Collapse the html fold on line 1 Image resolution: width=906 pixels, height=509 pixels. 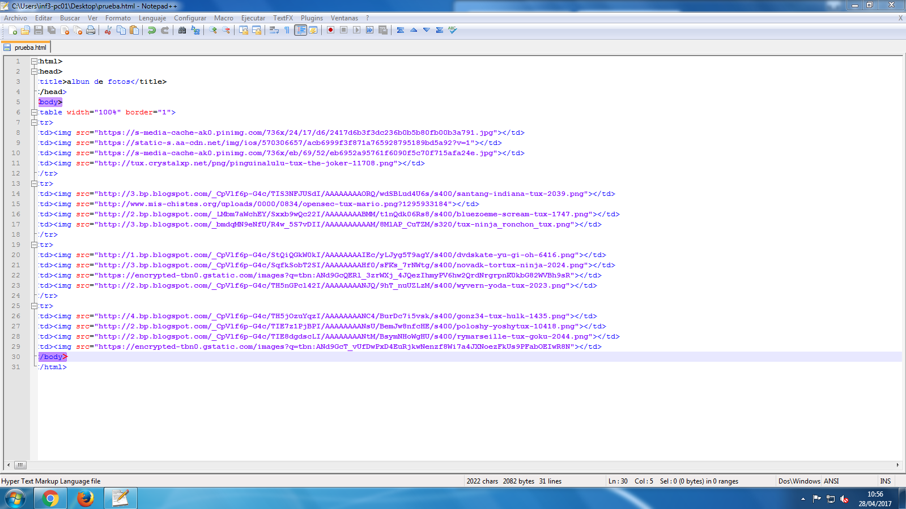34,61
